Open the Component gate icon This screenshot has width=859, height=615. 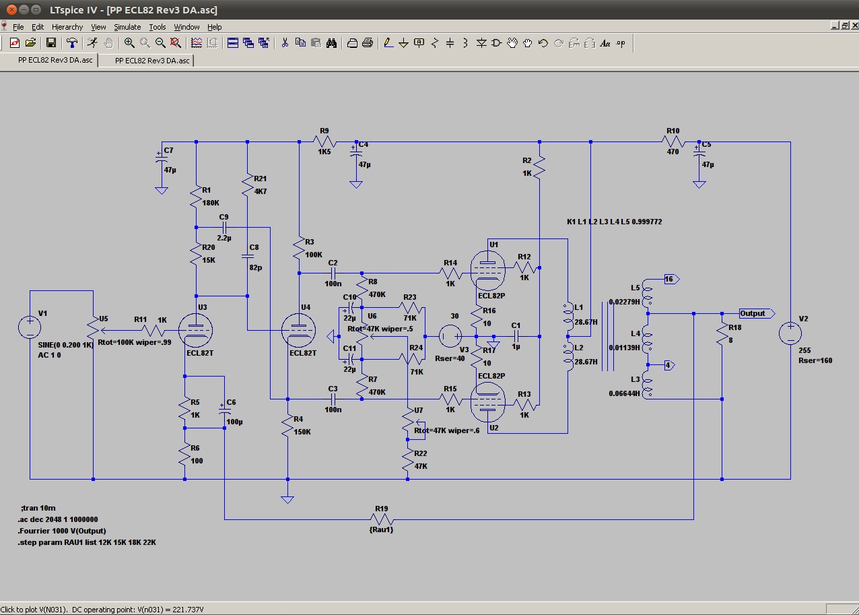(497, 43)
